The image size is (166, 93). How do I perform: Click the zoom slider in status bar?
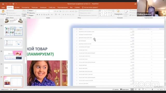coord(152,89)
